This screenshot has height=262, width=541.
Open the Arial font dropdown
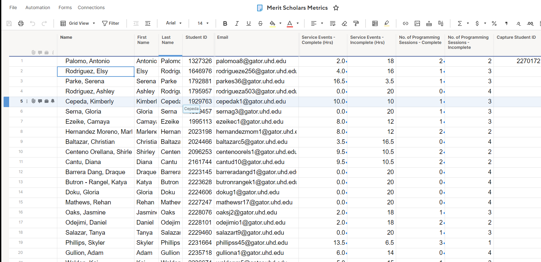[173, 23]
